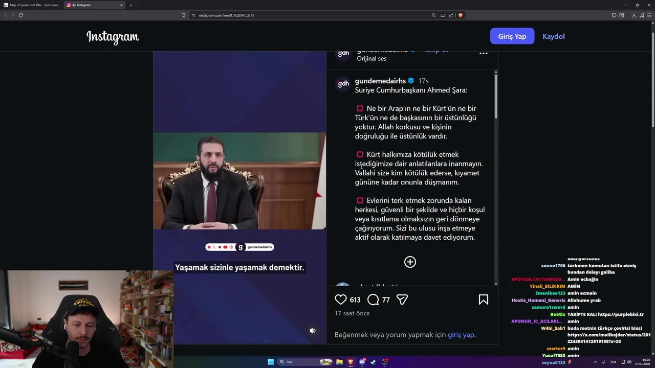The image size is (655, 368).
Task: Unmute the reel with speaker icon
Action: (x=313, y=331)
